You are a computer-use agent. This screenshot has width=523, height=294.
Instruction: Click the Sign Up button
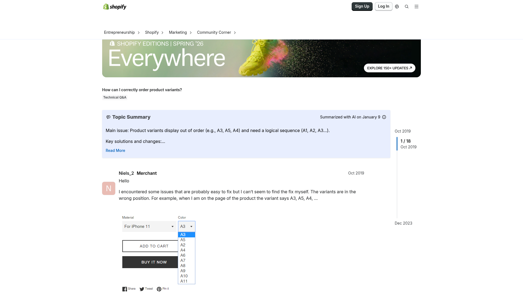pos(362,6)
